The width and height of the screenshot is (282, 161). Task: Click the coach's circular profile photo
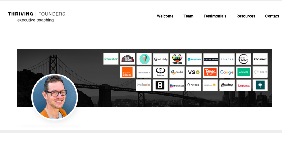(x=55, y=97)
